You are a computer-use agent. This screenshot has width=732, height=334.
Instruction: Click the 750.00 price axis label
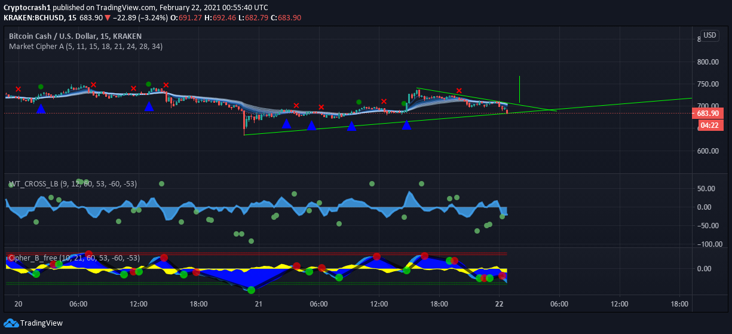pyautogui.click(x=708, y=84)
